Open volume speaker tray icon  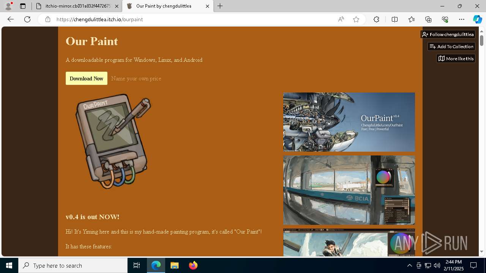(x=437, y=265)
